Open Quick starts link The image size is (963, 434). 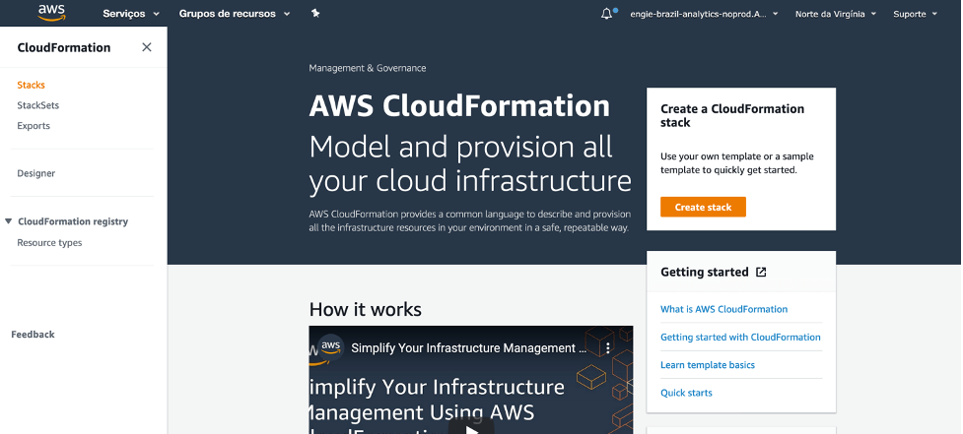[x=687, y=393]
